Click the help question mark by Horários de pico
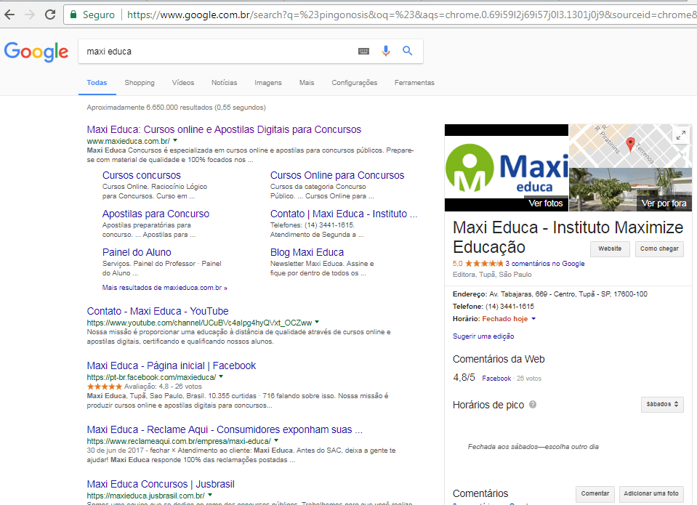The height and width of the screenshot is (505, 697). [x=533, y=405]
